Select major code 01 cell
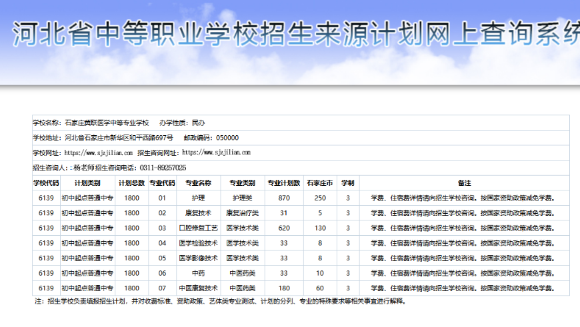This screenshot has height=327, width=580. pos(162,198)
